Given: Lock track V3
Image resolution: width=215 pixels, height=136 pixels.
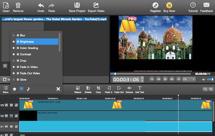Looking at the screenshot, I should coord(16,105).
